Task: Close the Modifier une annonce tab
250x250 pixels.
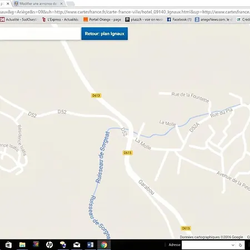Action: click(61, 3)
